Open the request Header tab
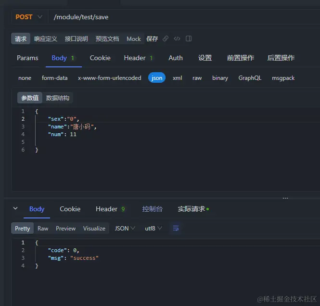Viewport: 320px width, 306px height. pos(139,58)
